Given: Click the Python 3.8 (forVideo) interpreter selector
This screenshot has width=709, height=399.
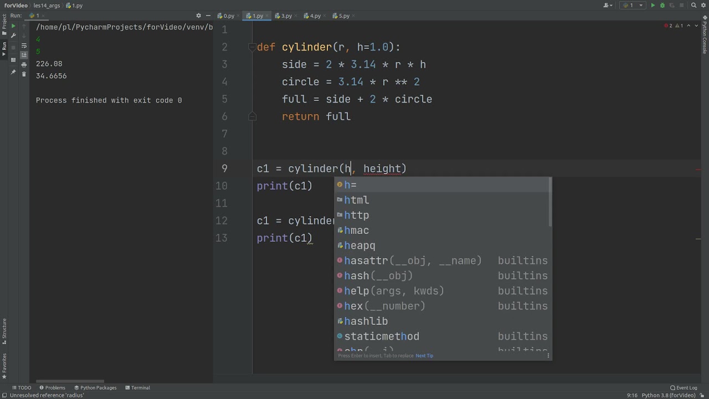Looking at the screenshot, I should tap(668, 396).
